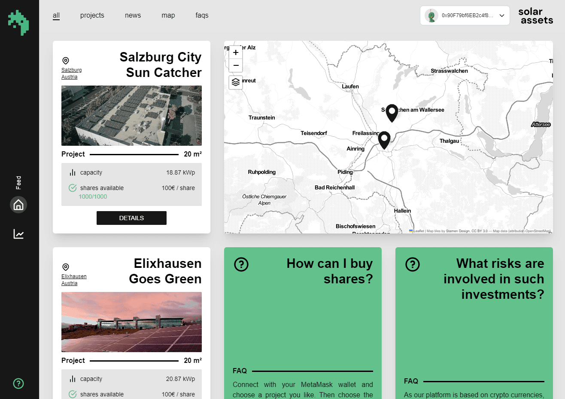Select the map pin near Wallersee
Viewport: 565px width, 399px height.
[392, 113]
